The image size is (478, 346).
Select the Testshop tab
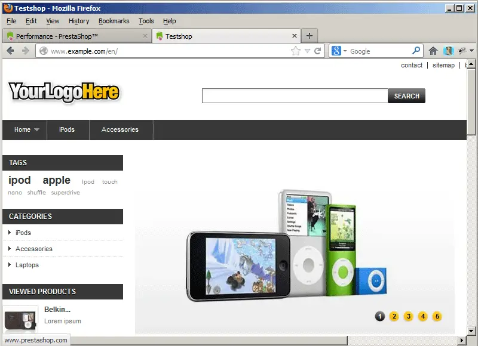pos(226,36)
